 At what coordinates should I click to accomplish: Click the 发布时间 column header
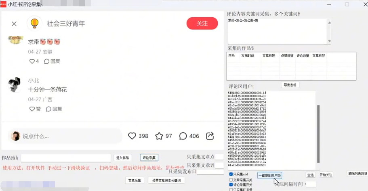(x=248, y=56)
